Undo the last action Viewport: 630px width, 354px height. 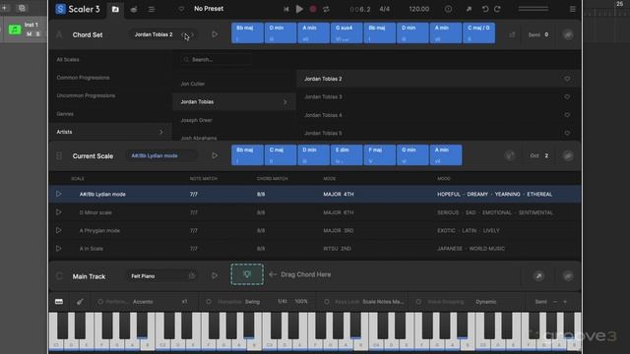pyautogui.click(x=485, y=9)
